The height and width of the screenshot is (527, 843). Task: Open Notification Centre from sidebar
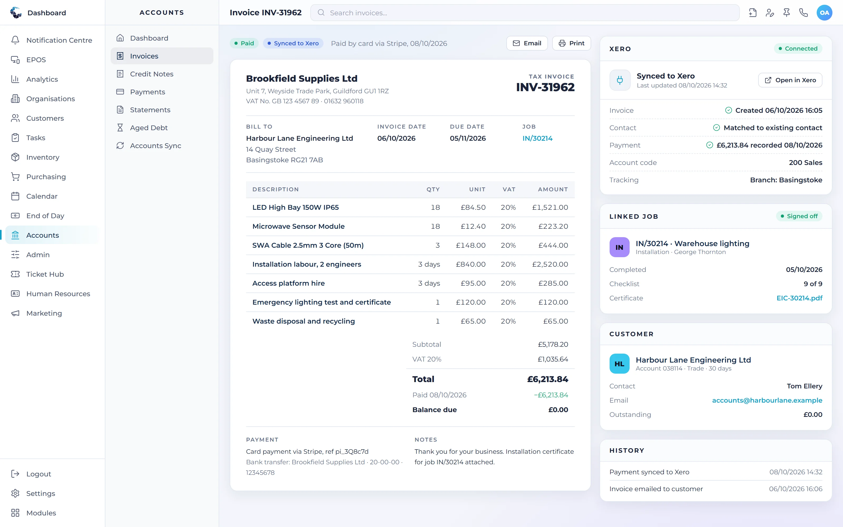click(x=52, y=40)
